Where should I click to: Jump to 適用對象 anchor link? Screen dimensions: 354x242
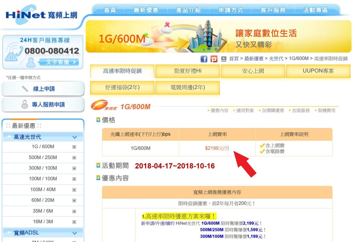coord(245,111)
